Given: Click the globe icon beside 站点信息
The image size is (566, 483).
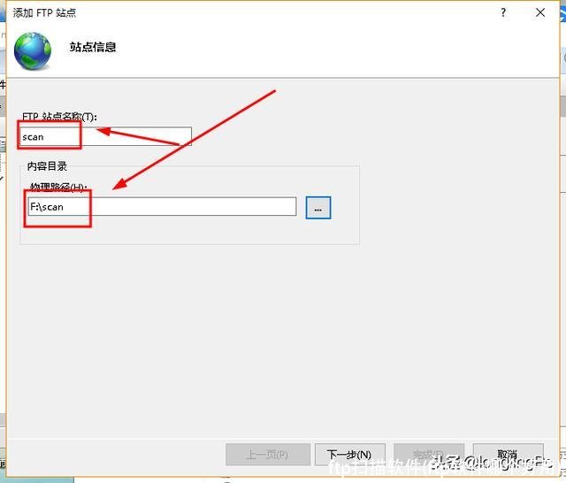Looking at the screenshot, I should tap(33, 50).
